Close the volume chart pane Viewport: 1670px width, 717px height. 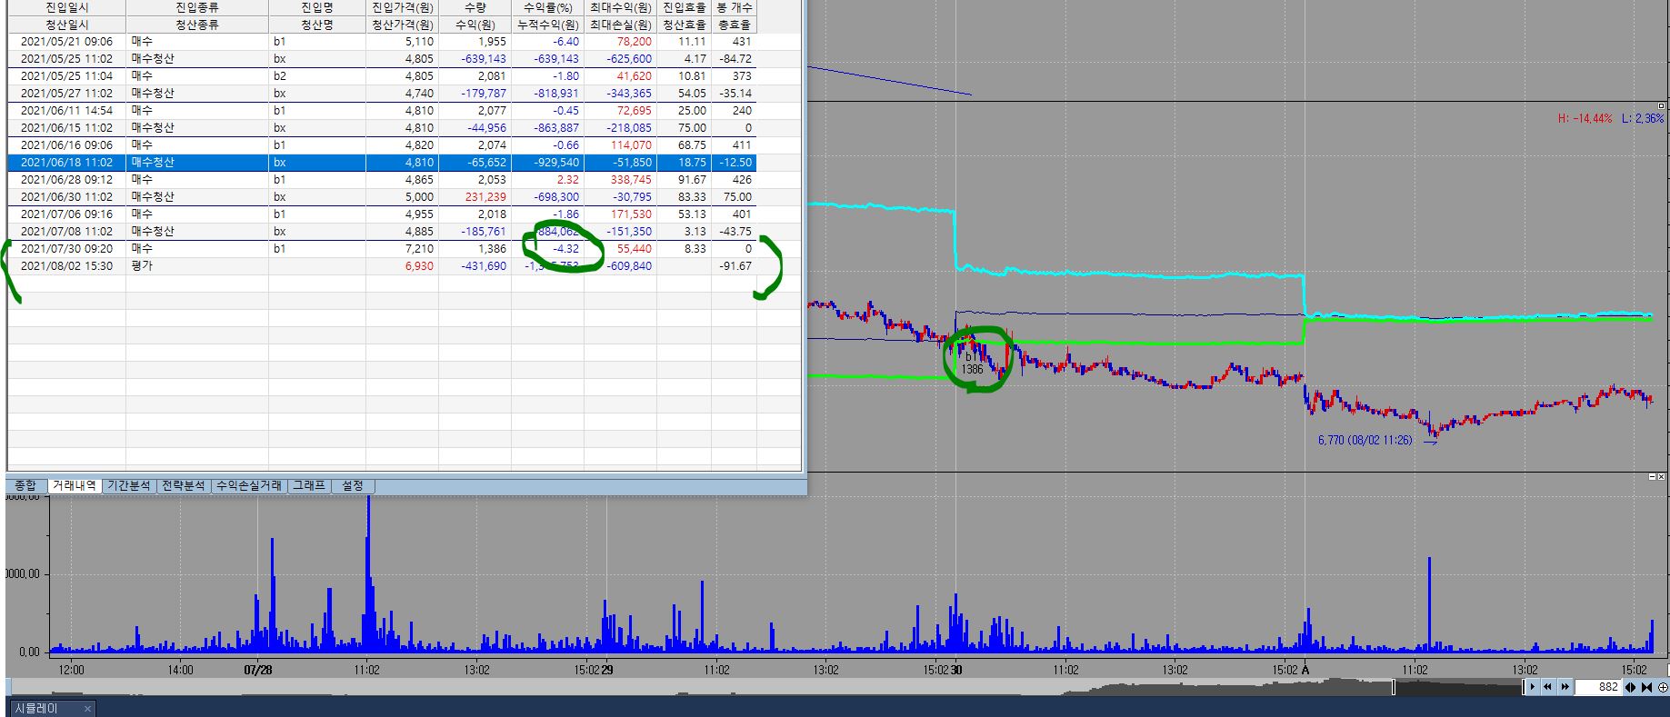pyautogui.click(x=1663, y=477)
